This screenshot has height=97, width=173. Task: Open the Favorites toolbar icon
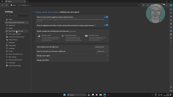point(148,5)
